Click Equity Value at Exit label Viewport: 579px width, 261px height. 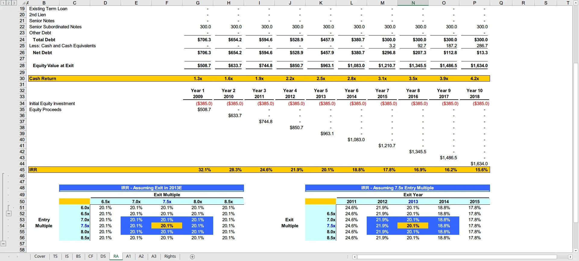pyautogui.click(x=53, y=66)
